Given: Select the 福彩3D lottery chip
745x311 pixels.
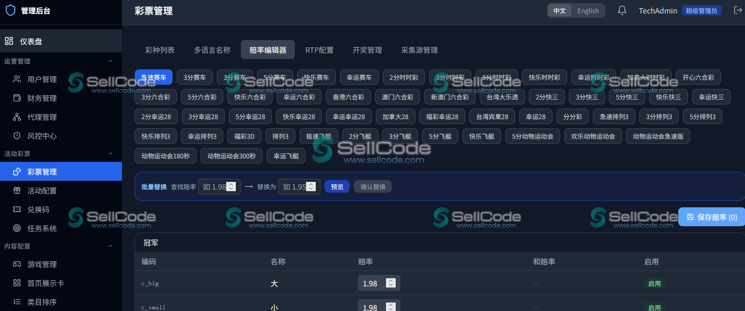Looking at the screenshot, I should pos(244,136).
